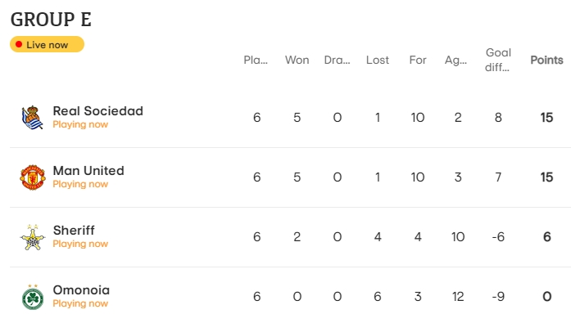Click the Live now badge
Screen dimensions: 571x332
tap(47, 44)
